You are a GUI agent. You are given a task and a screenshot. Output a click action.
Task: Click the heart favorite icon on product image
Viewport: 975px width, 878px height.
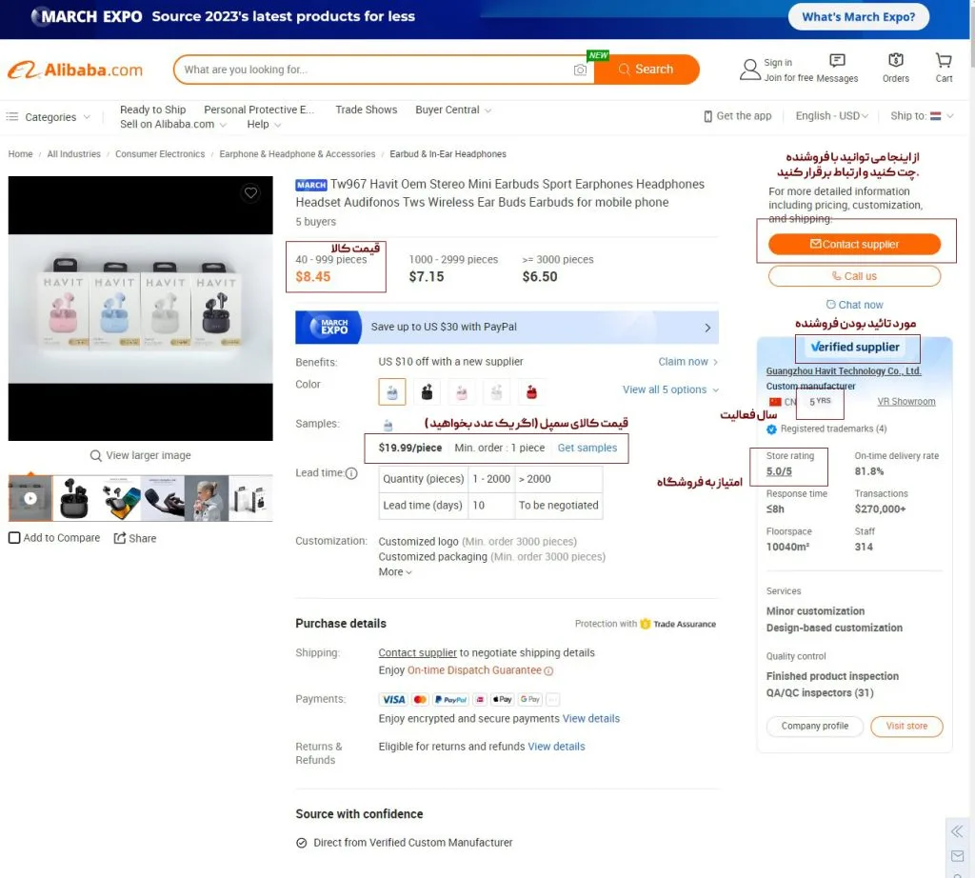[x=250, y=192]
